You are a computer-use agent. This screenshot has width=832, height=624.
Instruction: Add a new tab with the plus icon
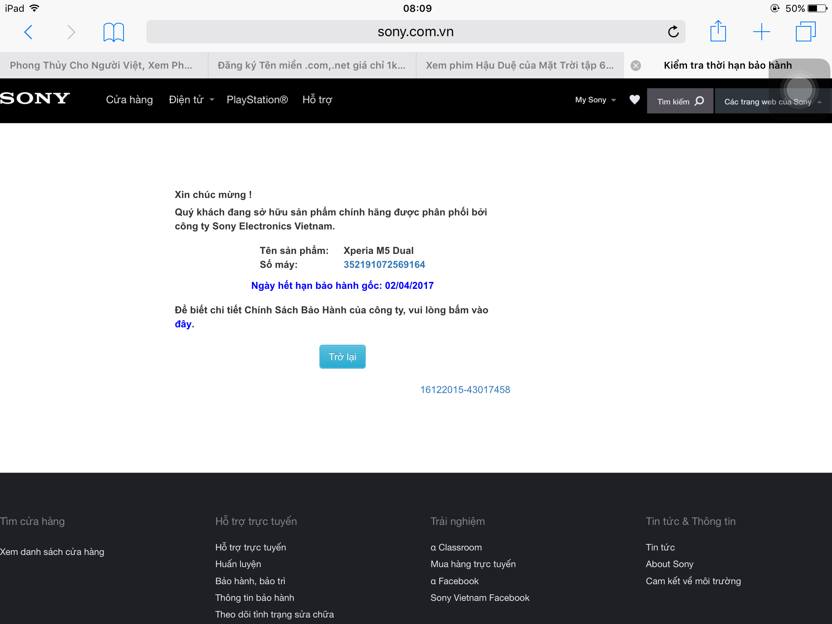[761, 32]
